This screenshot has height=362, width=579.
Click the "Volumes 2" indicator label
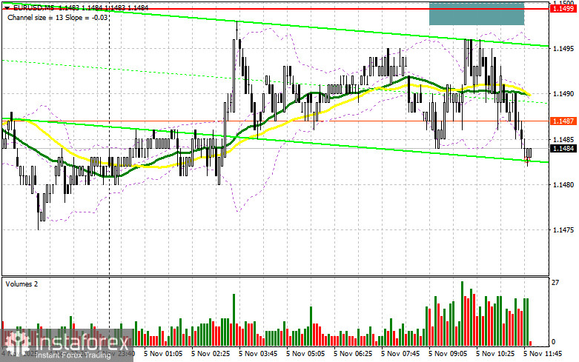21,284
